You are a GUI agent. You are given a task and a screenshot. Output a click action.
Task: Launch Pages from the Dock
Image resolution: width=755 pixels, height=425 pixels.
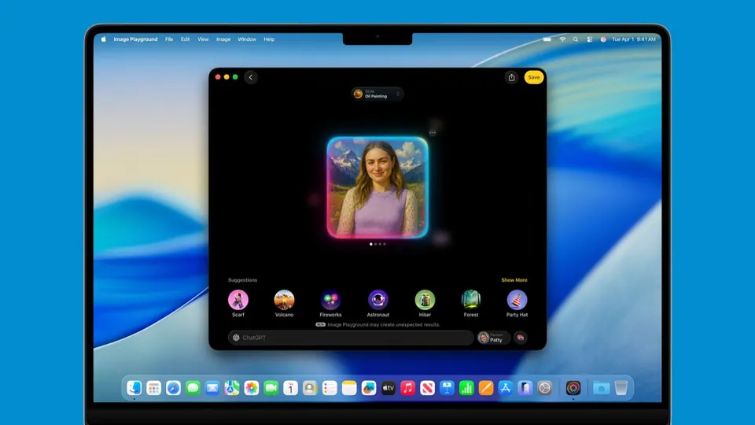pos(486,388)
